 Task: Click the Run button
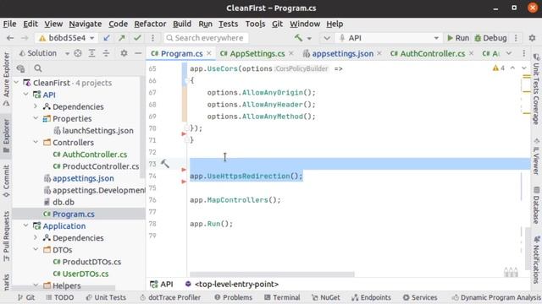(458, 38)
